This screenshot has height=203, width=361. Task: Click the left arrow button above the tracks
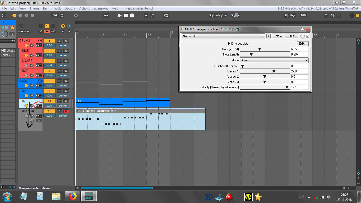point(63,31)
